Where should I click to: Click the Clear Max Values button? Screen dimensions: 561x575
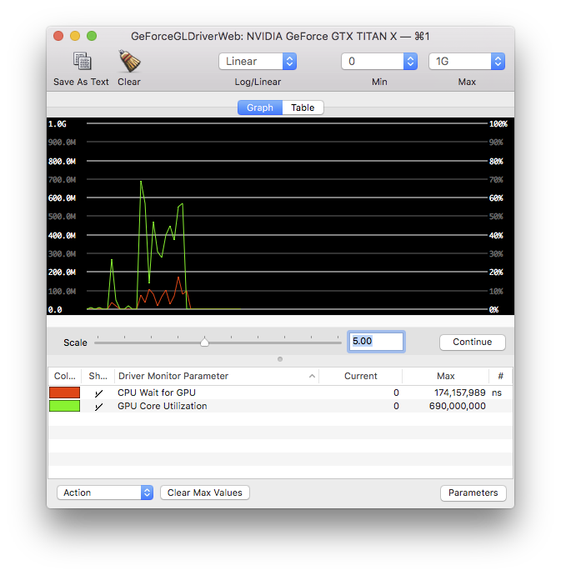(x=205, y=492)
